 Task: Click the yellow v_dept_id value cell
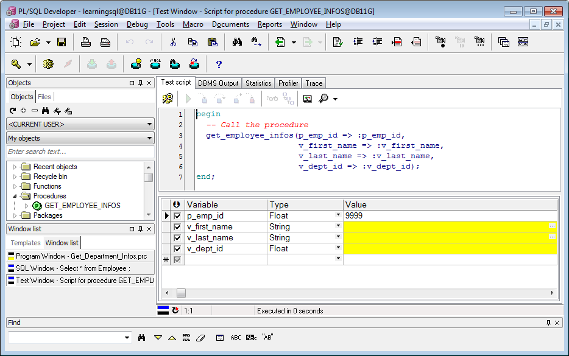point(450,249)
